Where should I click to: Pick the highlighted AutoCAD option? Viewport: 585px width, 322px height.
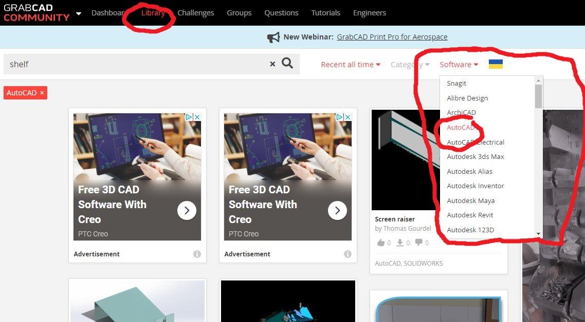tap(461, 127)
